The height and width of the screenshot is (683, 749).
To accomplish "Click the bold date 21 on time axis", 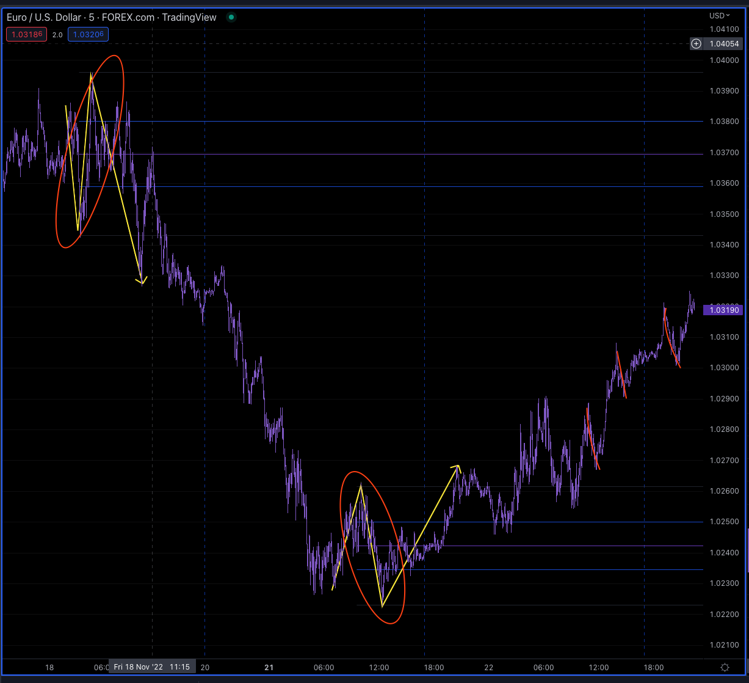I will [x=269, y=668].
